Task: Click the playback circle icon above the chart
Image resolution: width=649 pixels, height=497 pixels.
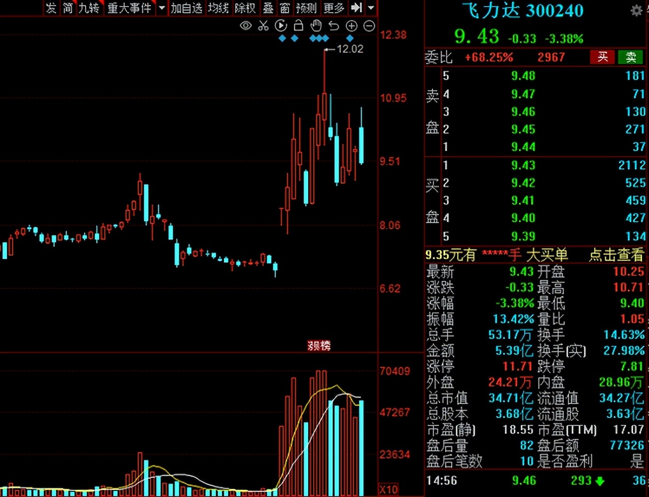Action: pos(281,26)
